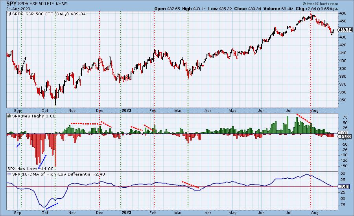Click the Volume 68.4M value
The image size is (354, 216).
pos(278,9)
